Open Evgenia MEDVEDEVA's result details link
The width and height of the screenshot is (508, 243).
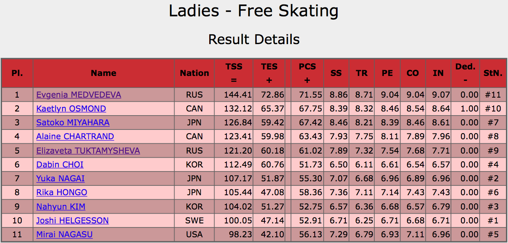[78, 95]
